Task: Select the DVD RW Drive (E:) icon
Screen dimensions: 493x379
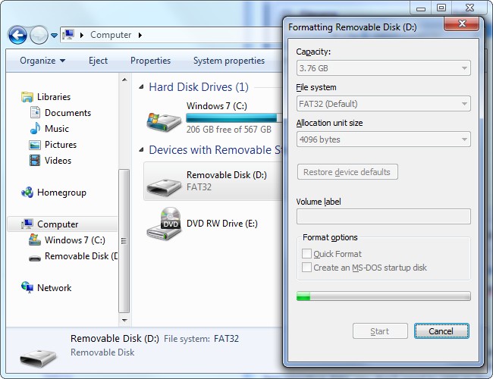Action: 164,224
